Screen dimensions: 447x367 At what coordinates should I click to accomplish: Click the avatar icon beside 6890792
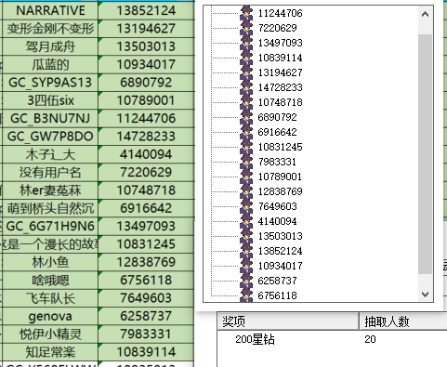click(x=246, y=117)
